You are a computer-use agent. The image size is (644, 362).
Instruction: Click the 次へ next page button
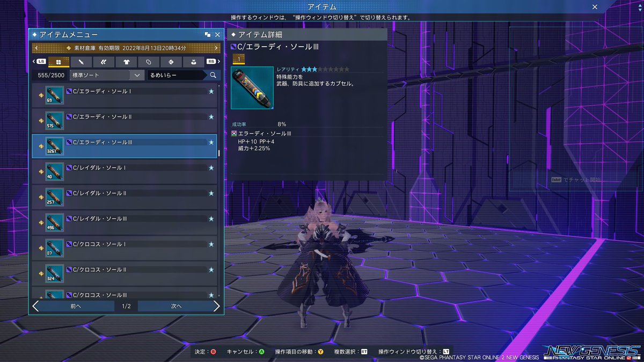(176, 306)
